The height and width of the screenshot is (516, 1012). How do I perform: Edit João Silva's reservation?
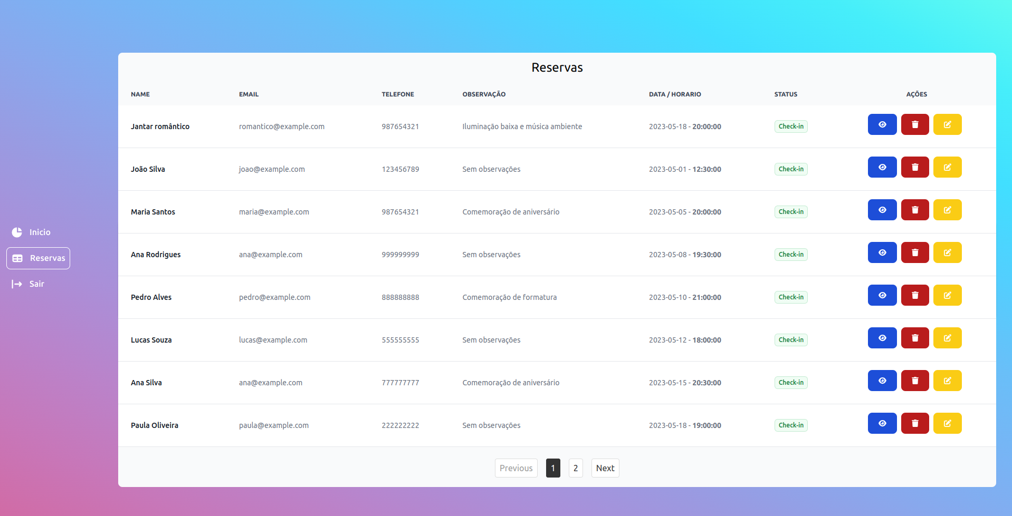click(x=948, y=167)
